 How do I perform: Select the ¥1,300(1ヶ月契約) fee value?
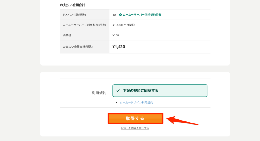(124, 25)
